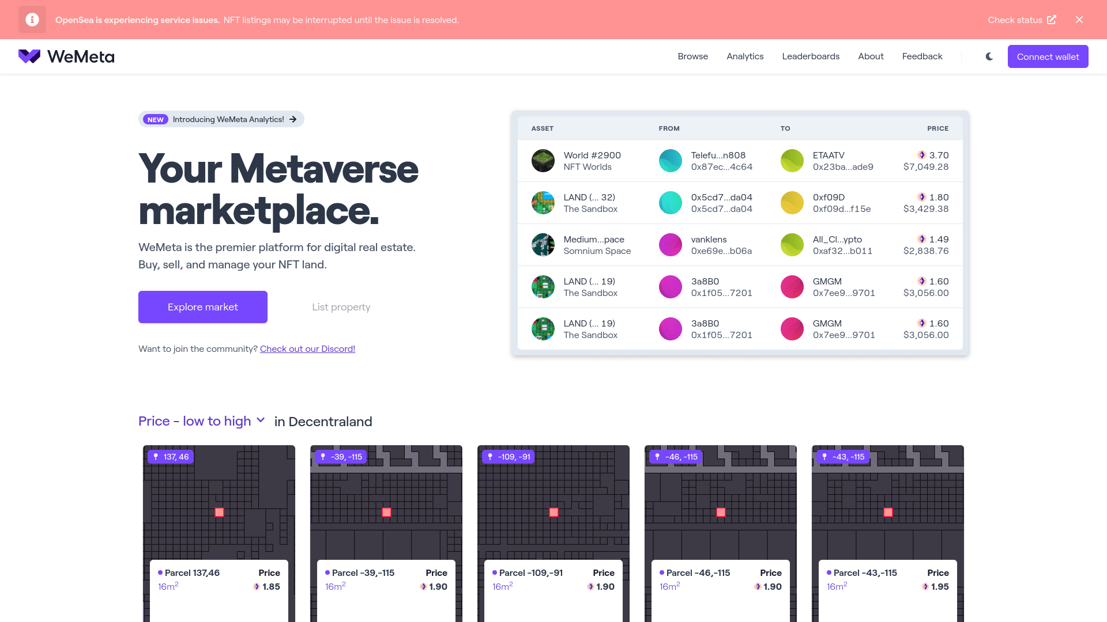This screenshot has width=1107, height=622.
Task: Click the 137, 46 location badge
Action: (x=171, y=457)
